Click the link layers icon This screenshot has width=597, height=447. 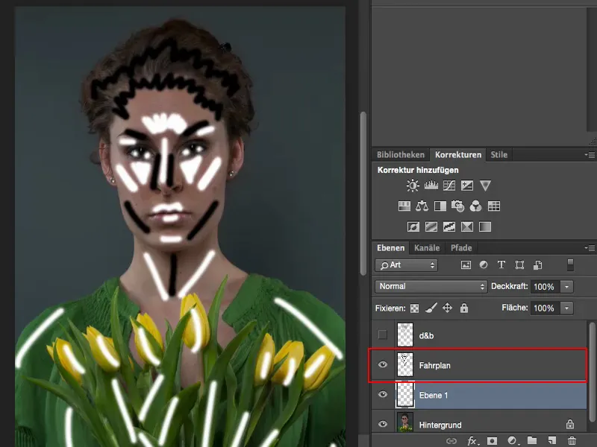[451, 441]
